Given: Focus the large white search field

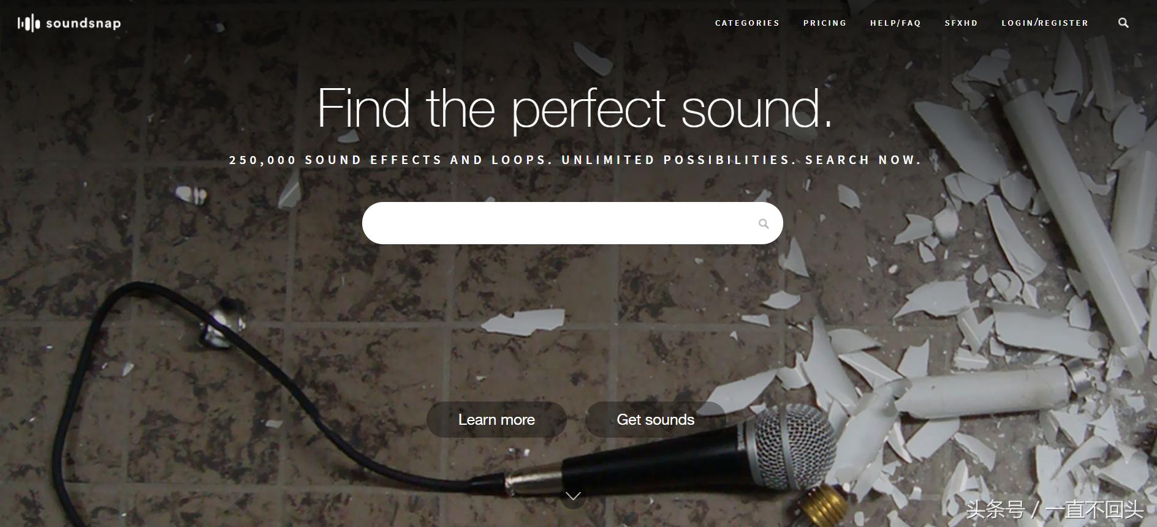Looking at the screenshot, I should (572, 223).
